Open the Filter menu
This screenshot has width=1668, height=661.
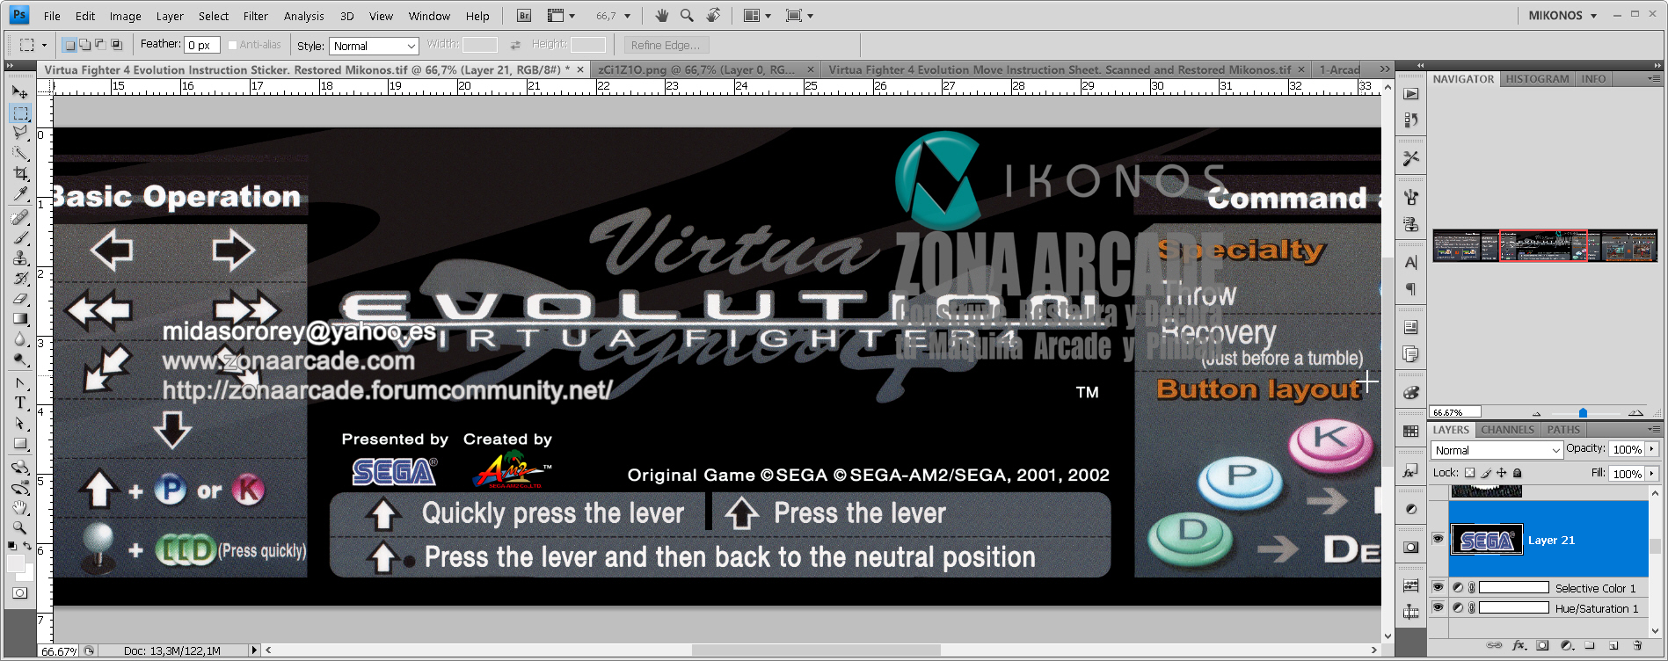(255, 16)
